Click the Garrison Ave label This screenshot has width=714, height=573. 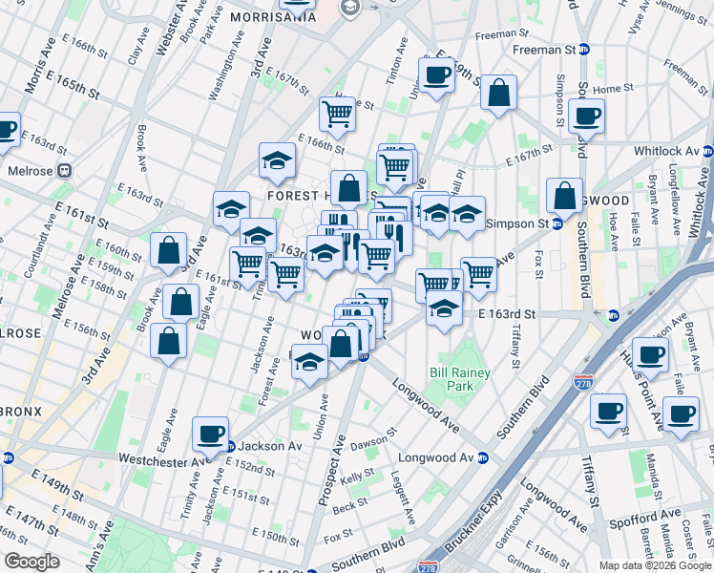coord(514,523)
